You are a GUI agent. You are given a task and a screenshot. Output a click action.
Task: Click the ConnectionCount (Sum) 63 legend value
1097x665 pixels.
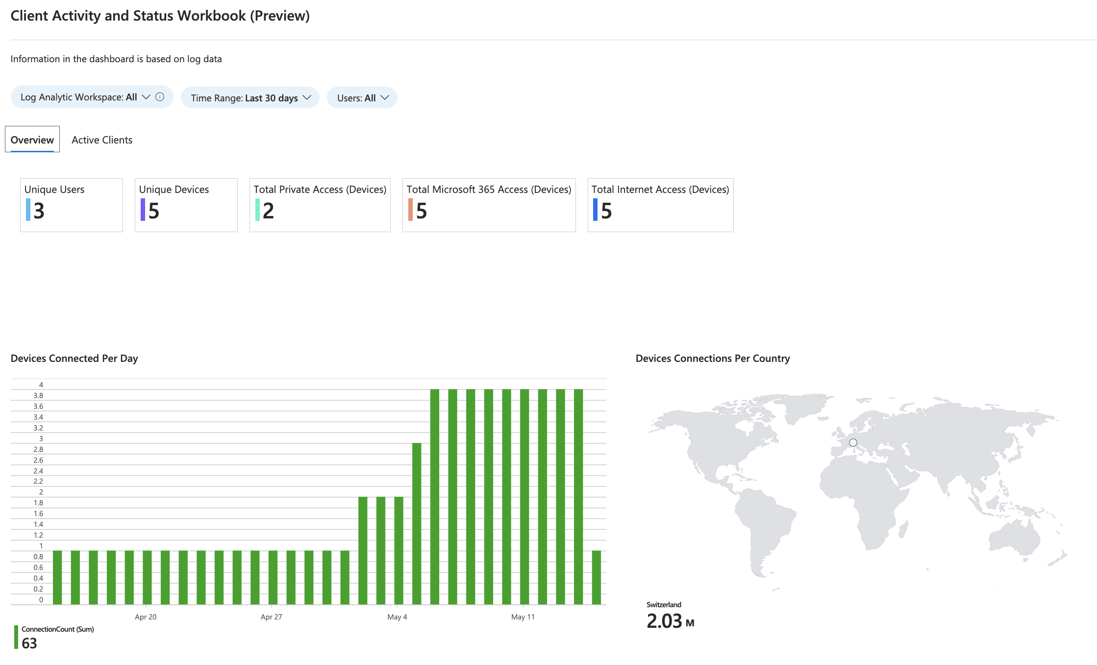pyautogui.click(x=29, y=643)
